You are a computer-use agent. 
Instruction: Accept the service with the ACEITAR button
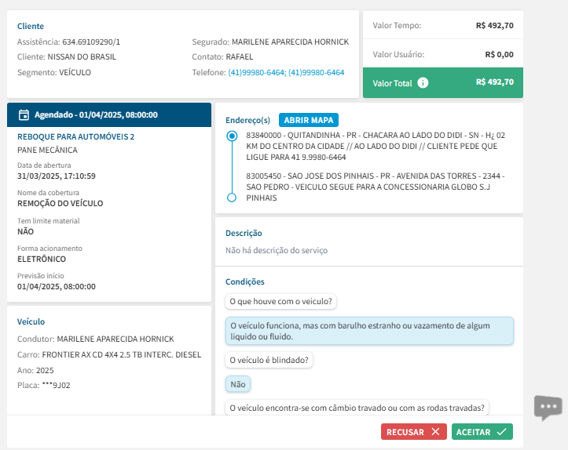(x=482, y=432)
